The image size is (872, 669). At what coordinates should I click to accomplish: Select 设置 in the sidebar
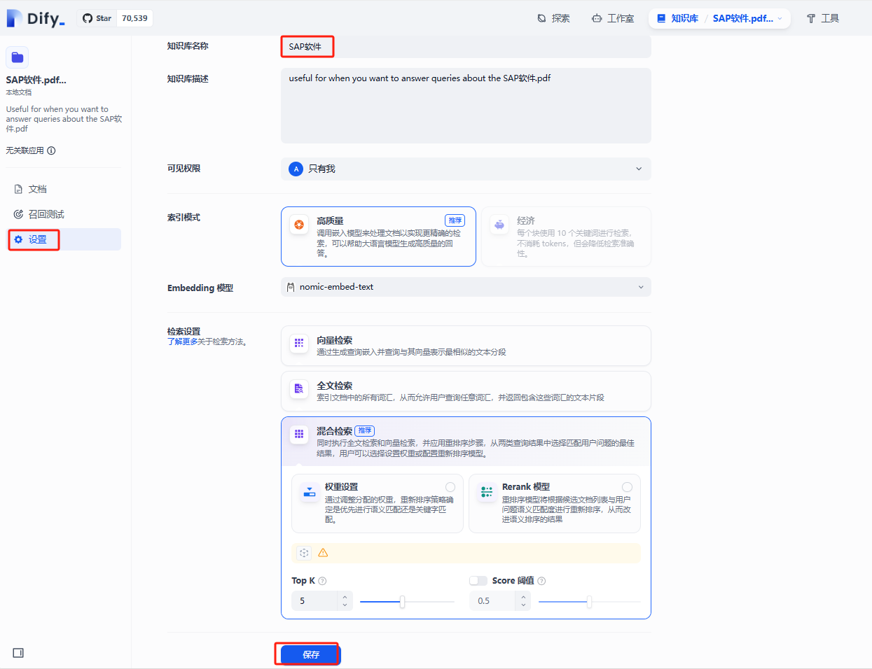64,239
